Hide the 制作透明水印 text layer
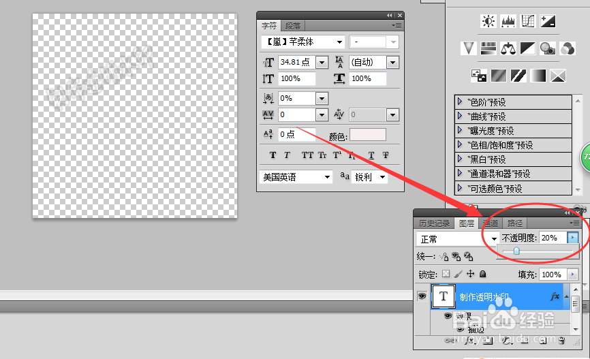Screen dimensions: 590x359 pos(422,296)
